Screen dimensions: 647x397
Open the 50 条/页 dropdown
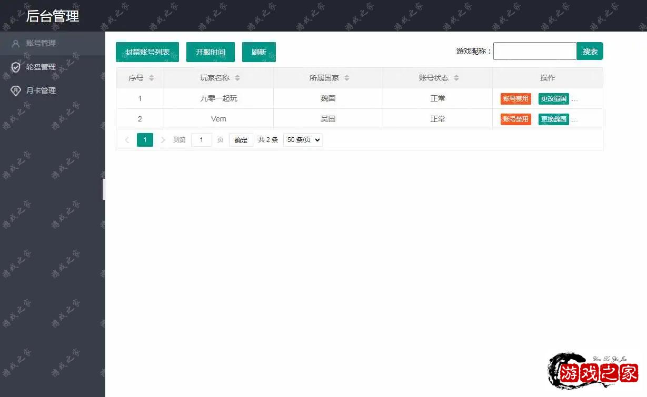303,140
